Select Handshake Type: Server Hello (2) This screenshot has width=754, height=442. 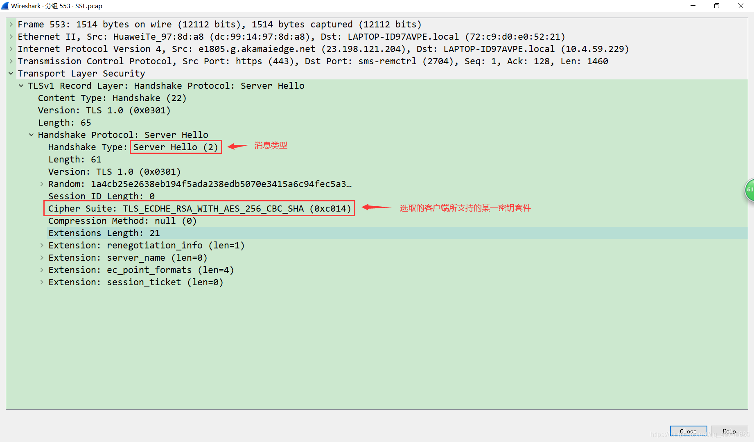[133, 147]
